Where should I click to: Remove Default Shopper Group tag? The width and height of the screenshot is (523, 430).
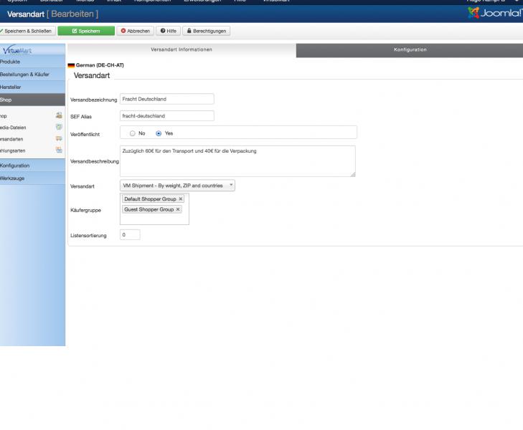pos(181,199)
